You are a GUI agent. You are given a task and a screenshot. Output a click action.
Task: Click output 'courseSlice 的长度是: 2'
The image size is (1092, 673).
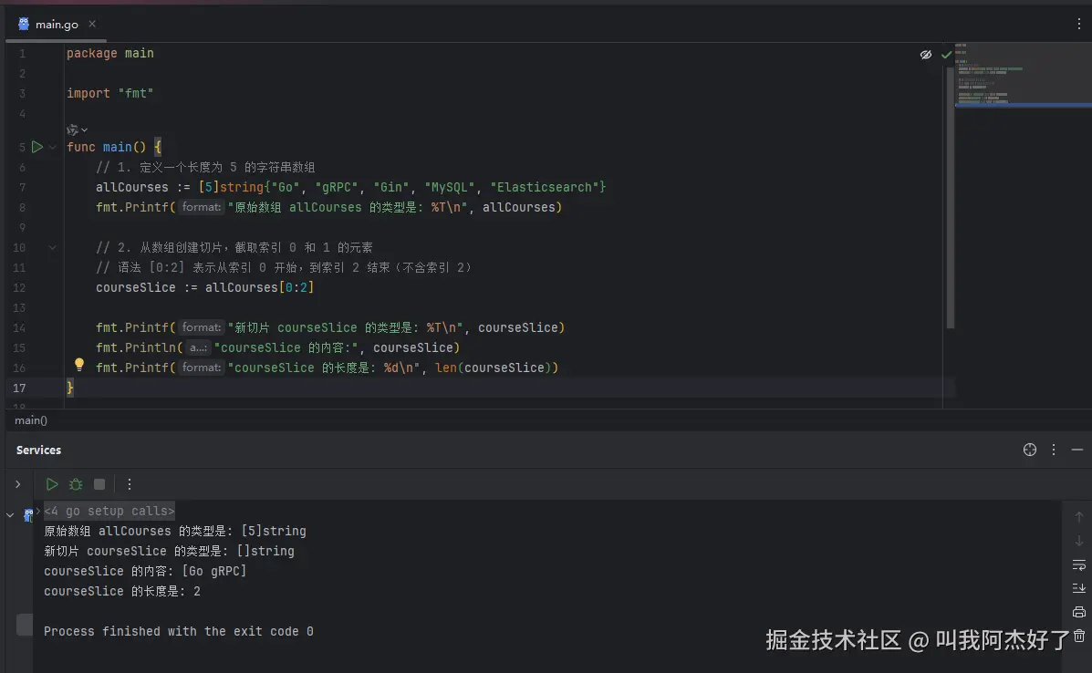pyautogui.click(x=122, y=591)
